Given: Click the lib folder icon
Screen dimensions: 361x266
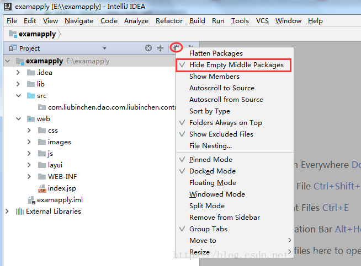Looking at the screenshot, I should coord(31,84).
